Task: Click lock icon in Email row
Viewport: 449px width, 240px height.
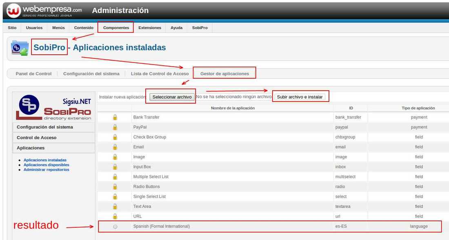Action: (x=115, y=147)
